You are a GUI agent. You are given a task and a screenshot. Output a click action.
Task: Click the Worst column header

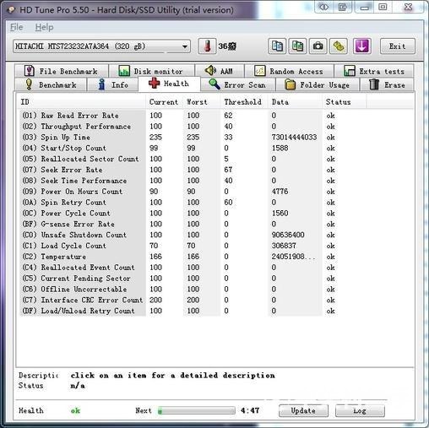point(202,102)
